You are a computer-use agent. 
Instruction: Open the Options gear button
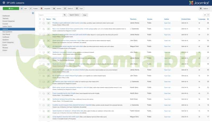pos(204,9)
